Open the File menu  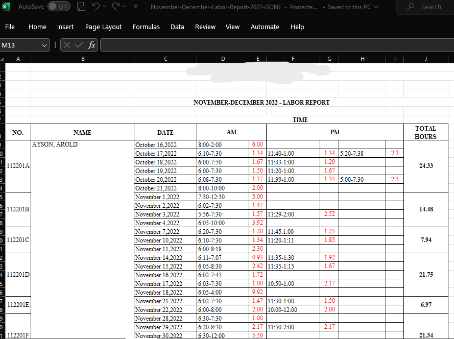tap(10, 27)
